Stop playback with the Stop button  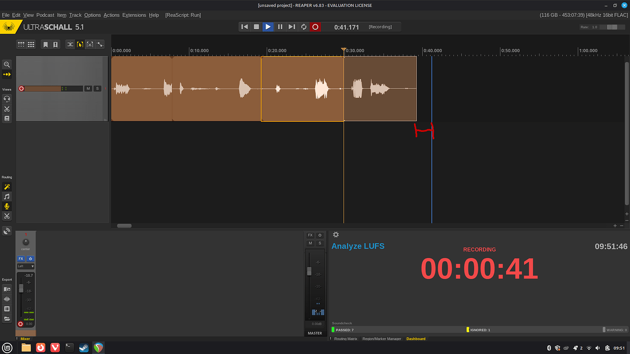pyautogui.click(x=256, y=27)
